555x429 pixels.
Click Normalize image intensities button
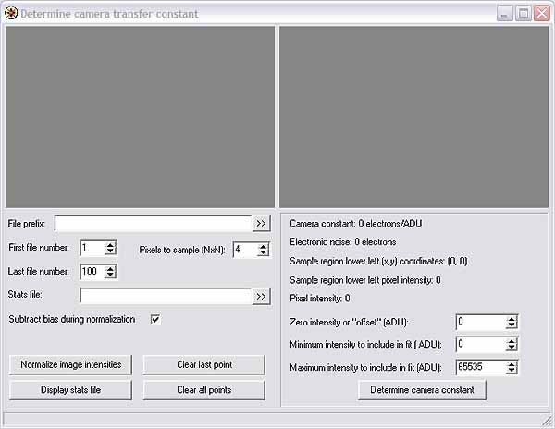point(71,364)
